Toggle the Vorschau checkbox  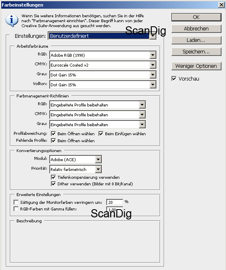[x=174, y=78]
